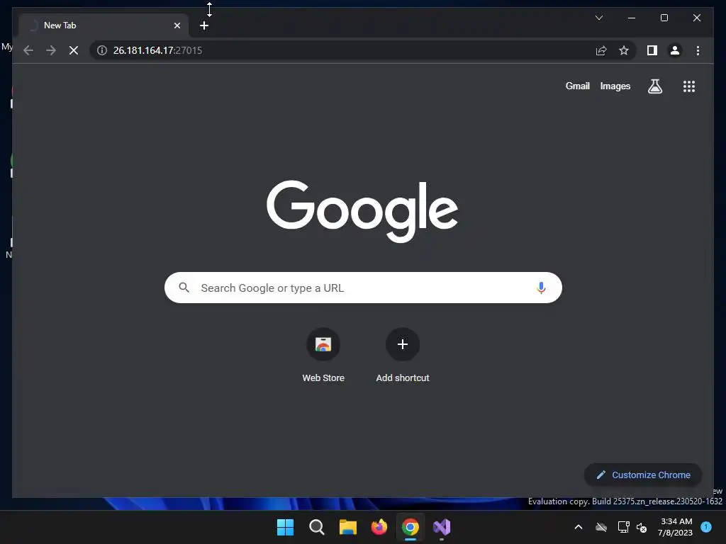Open a new tab with plus button
Screen dimensions: 726x544
tap(204, 25)
